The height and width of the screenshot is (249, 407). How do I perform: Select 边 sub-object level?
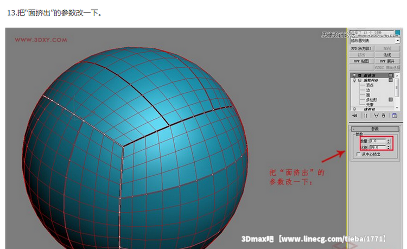click(x=368, y=90)
